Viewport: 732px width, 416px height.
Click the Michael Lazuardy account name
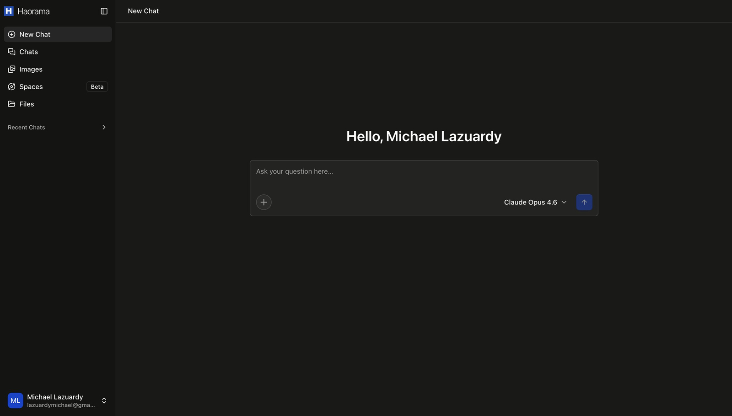(55, 397)
